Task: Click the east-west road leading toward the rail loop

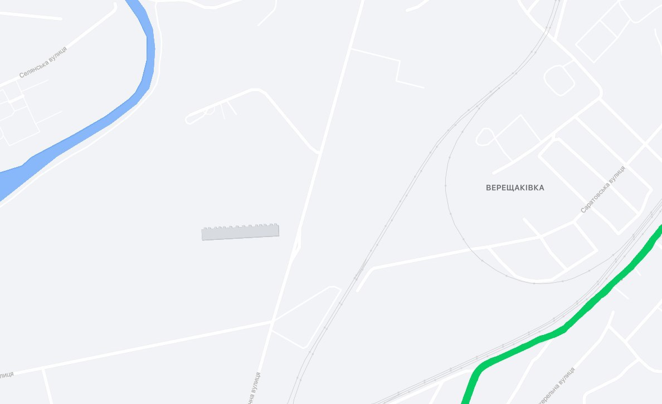Action: (x=464, y=251)
